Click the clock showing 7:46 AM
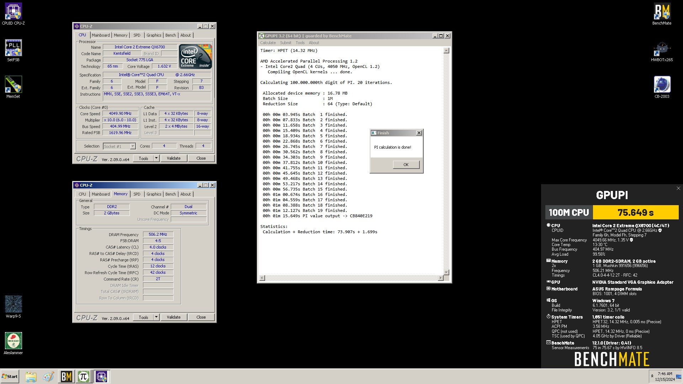Viewport: 683px width, 384px height. [665, 374]
